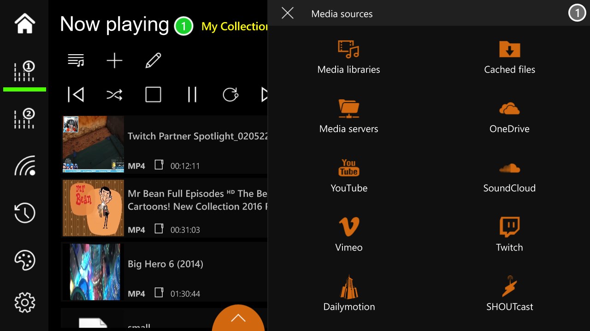The height and width of the screenshot is (331, 590).
Task: Open the themes palette icon
Action: click(x=25, y=260)
